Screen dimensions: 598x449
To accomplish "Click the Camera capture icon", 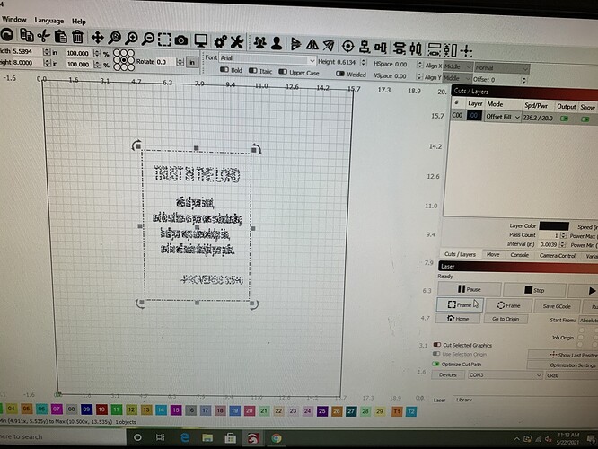I will [181, 40].
